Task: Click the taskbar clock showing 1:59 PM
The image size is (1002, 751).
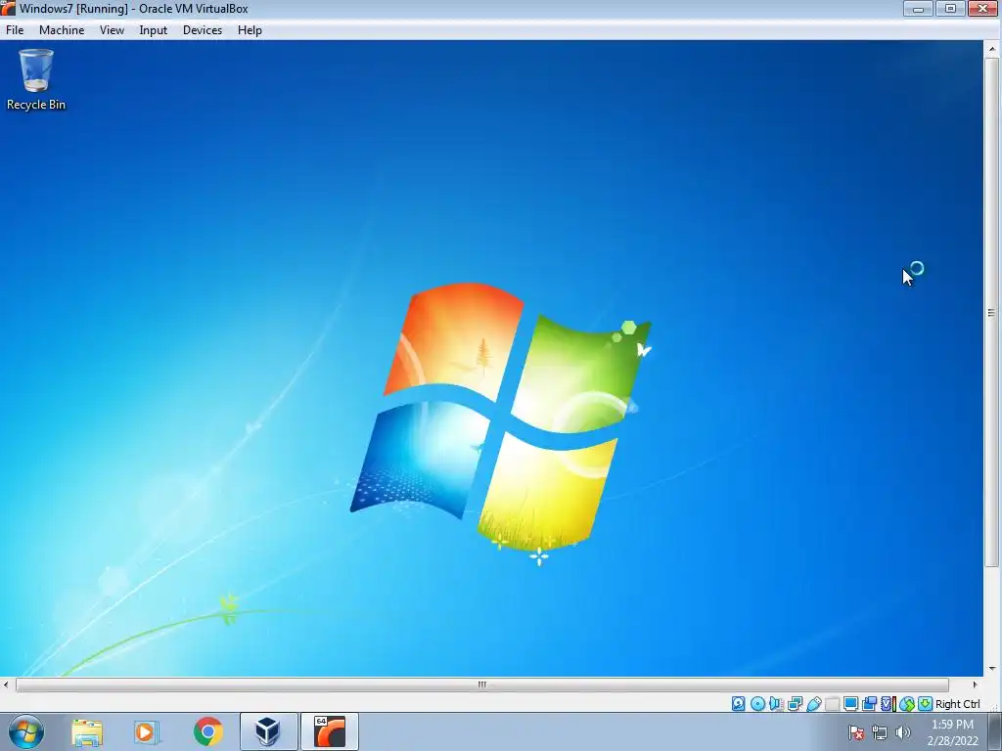Action: click(x=952, y=732)
